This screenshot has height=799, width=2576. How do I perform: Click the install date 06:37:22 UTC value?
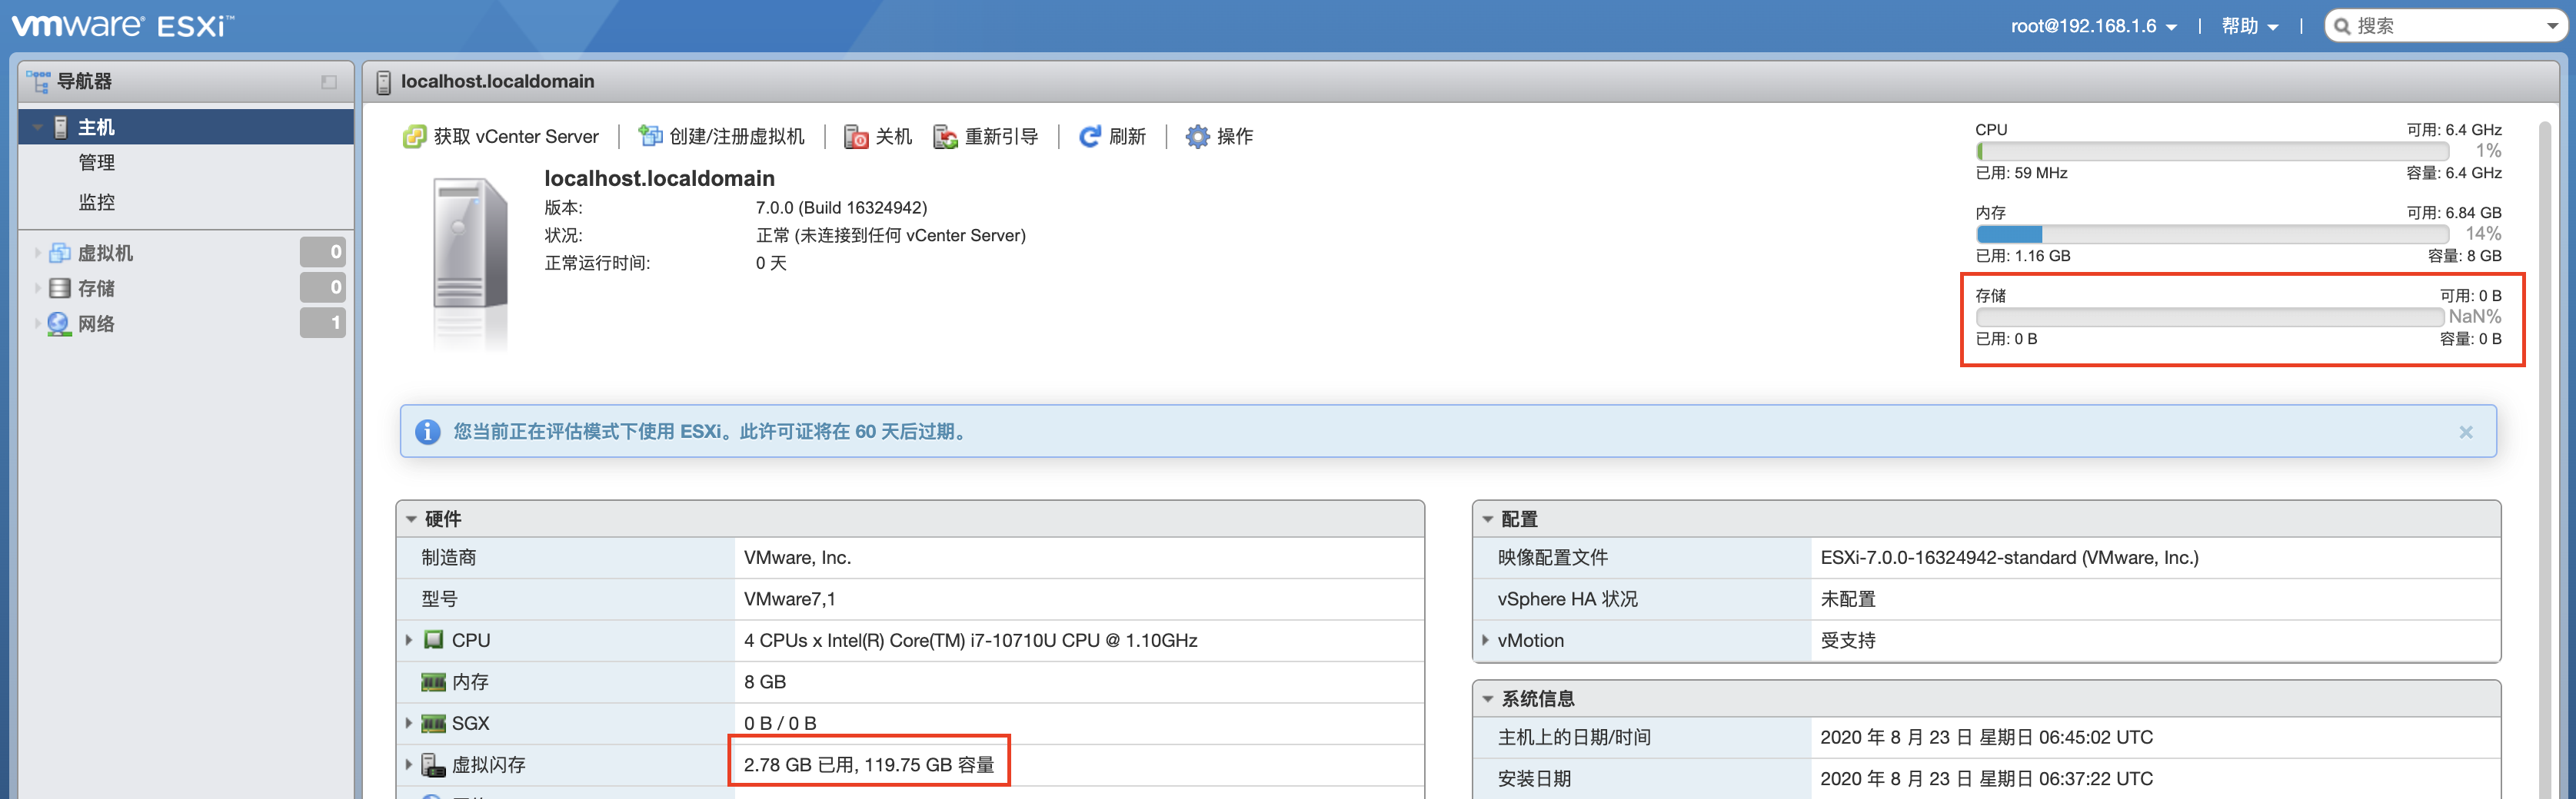(1986, 779)
